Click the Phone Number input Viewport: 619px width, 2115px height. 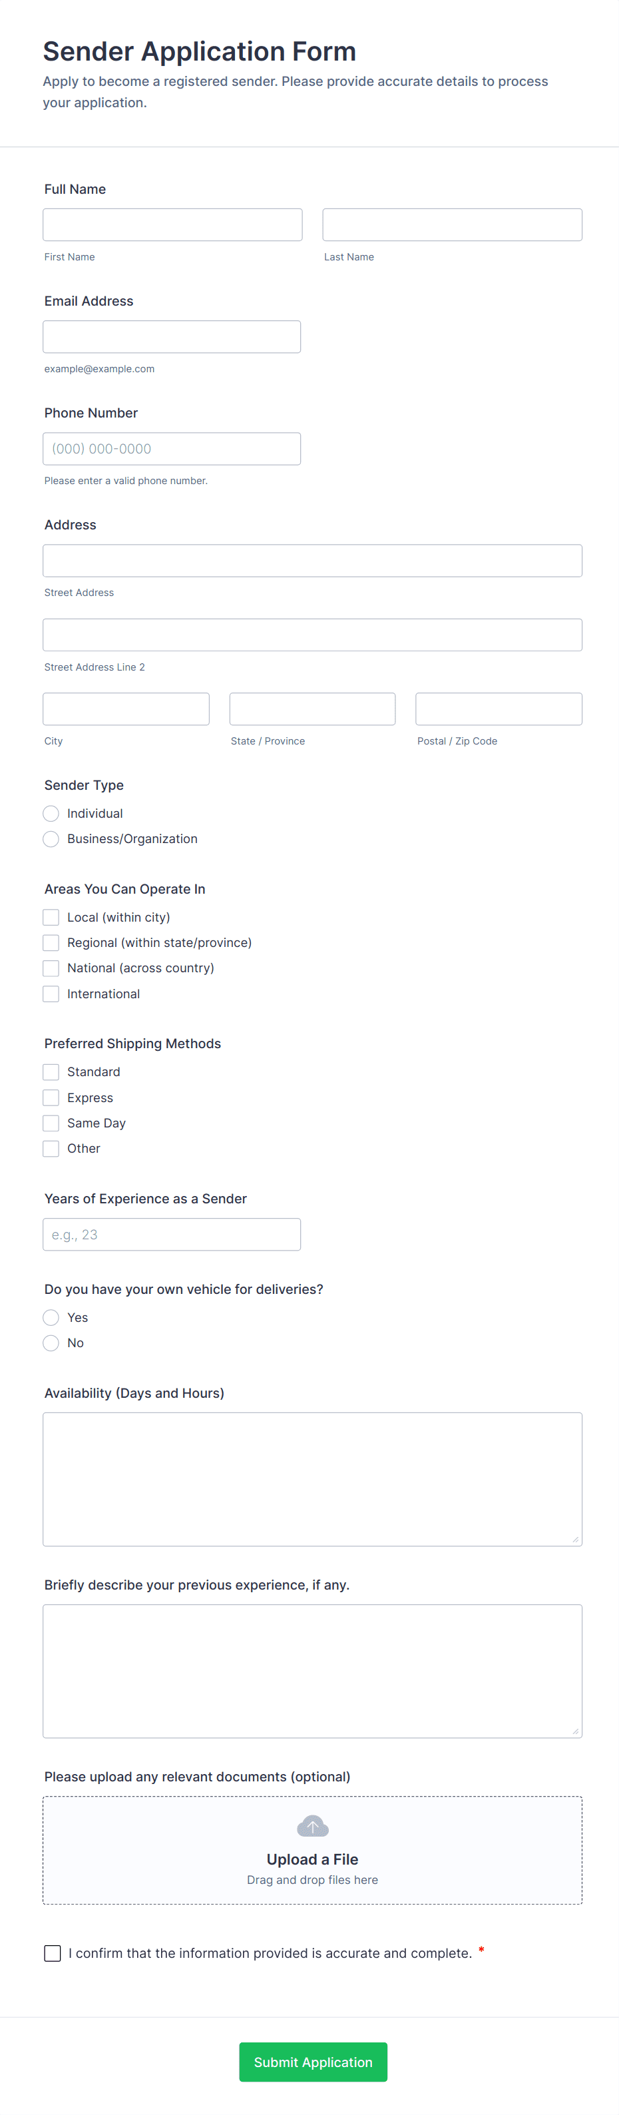pos(172,448)
